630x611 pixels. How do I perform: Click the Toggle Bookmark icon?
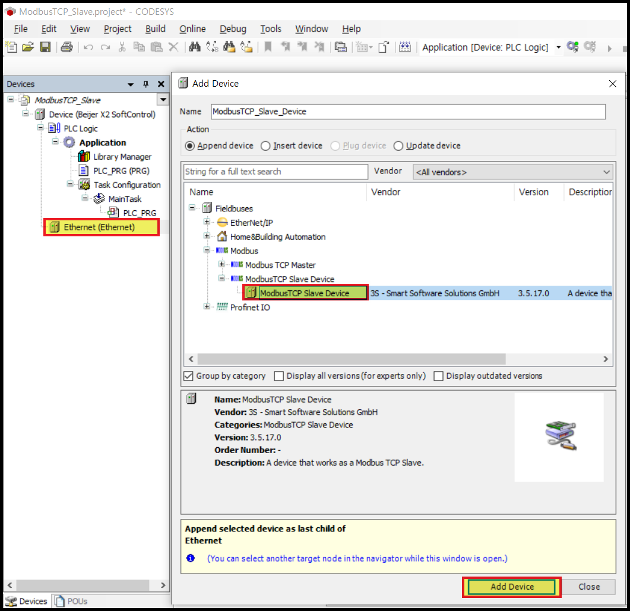[x=268, y=47]
